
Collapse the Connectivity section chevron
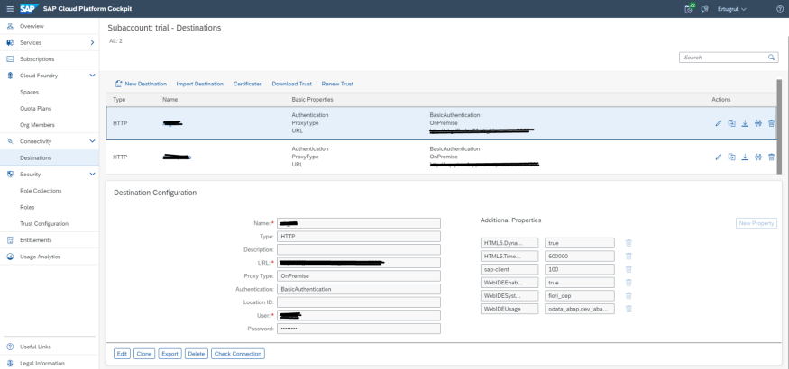point(92,141)
